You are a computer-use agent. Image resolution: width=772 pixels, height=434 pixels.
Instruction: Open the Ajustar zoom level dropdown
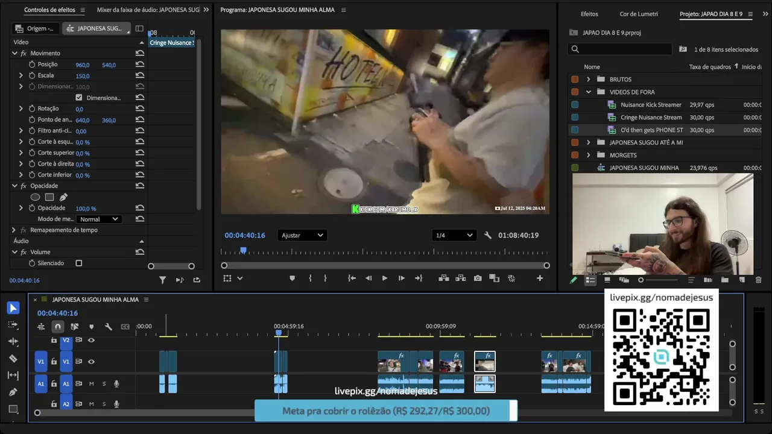302,235
